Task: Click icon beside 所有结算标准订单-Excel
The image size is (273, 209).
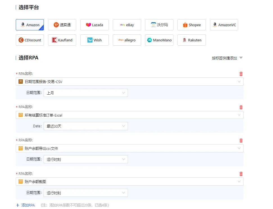Action: [21, 115]
